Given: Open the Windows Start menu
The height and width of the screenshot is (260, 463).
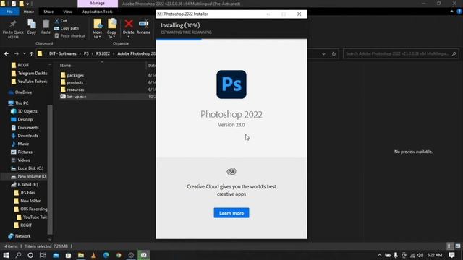Looking at the screenshot, I should (x=6, y=255).
